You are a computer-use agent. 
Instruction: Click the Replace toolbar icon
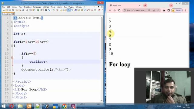point(49,10)
